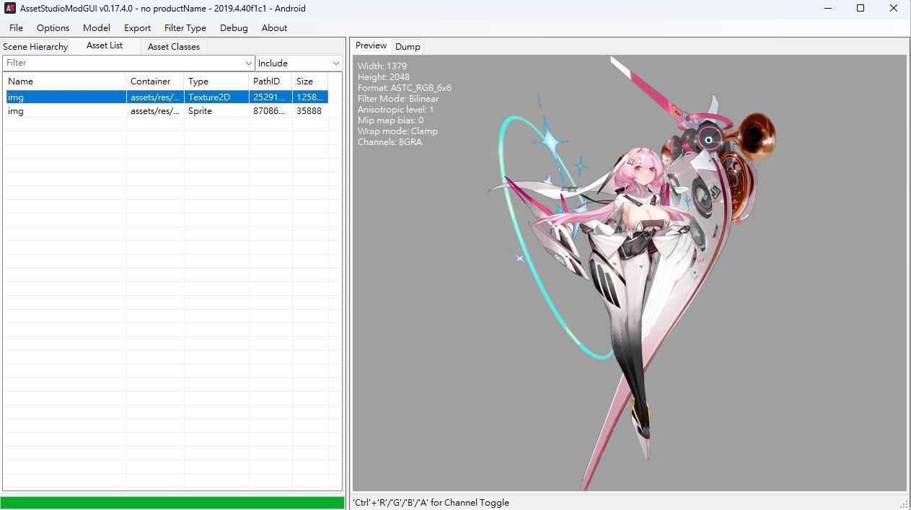Switch to the Dump tab
This screenshot has height=510, width=911.
point(408,47)
